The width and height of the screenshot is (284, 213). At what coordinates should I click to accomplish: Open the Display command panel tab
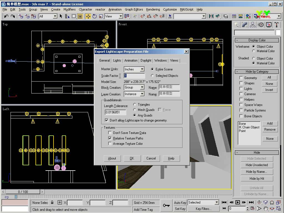(268, 25)
